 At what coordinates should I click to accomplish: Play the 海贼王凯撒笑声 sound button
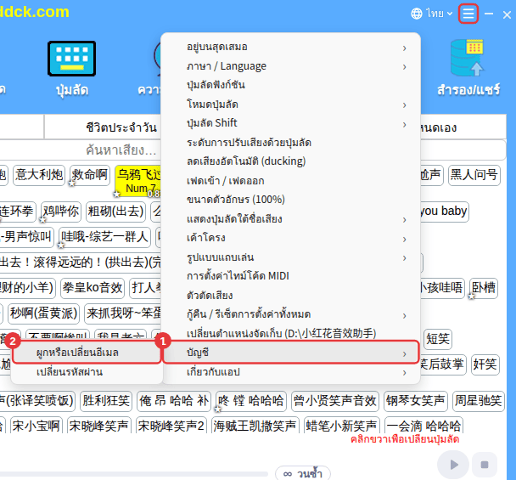click(x=255, y=426)
